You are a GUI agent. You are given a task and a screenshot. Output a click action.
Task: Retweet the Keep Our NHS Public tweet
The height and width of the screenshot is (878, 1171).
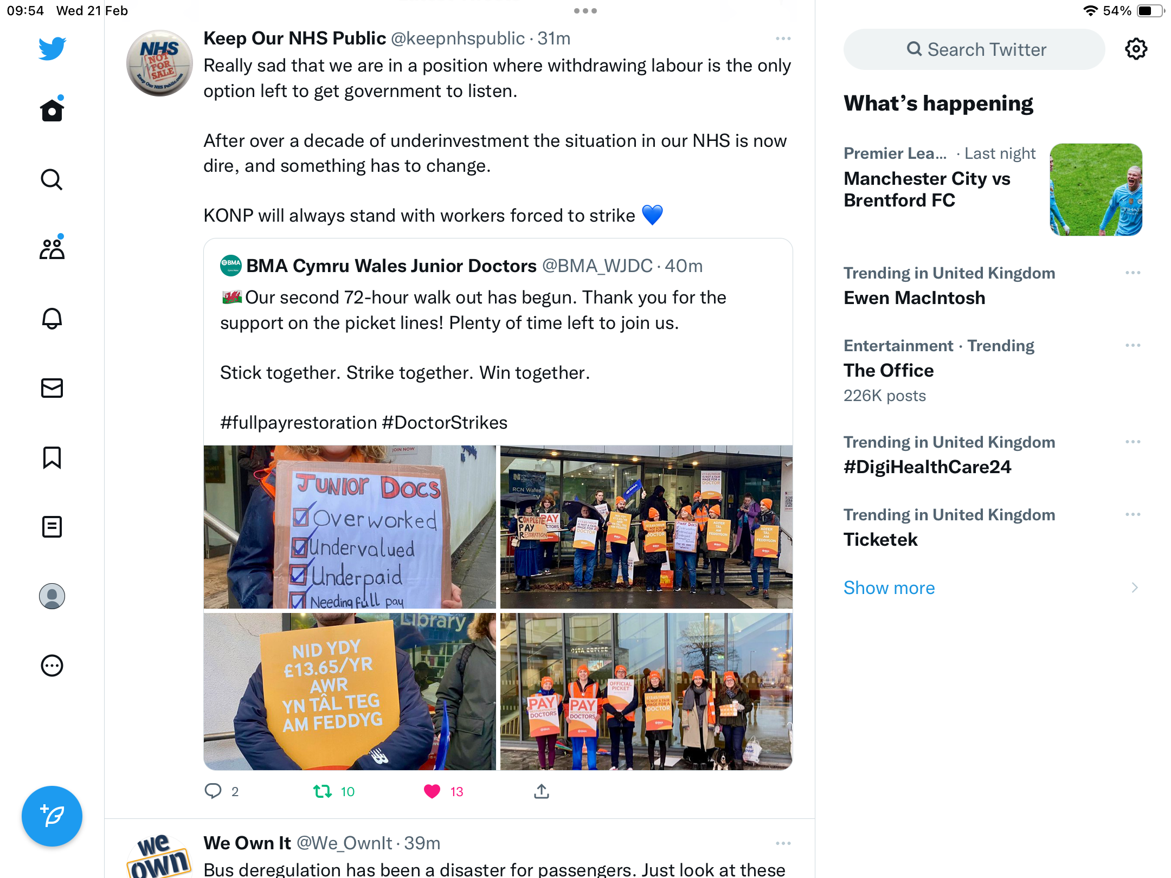pyautogui.click(x=323, y=792)
